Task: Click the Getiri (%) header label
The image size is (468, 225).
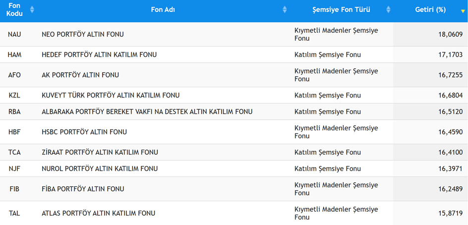Action: pos(430,9)
